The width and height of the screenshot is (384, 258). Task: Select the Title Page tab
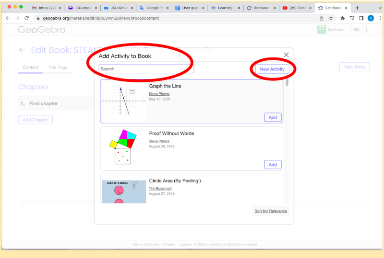(x=58, y=67)
